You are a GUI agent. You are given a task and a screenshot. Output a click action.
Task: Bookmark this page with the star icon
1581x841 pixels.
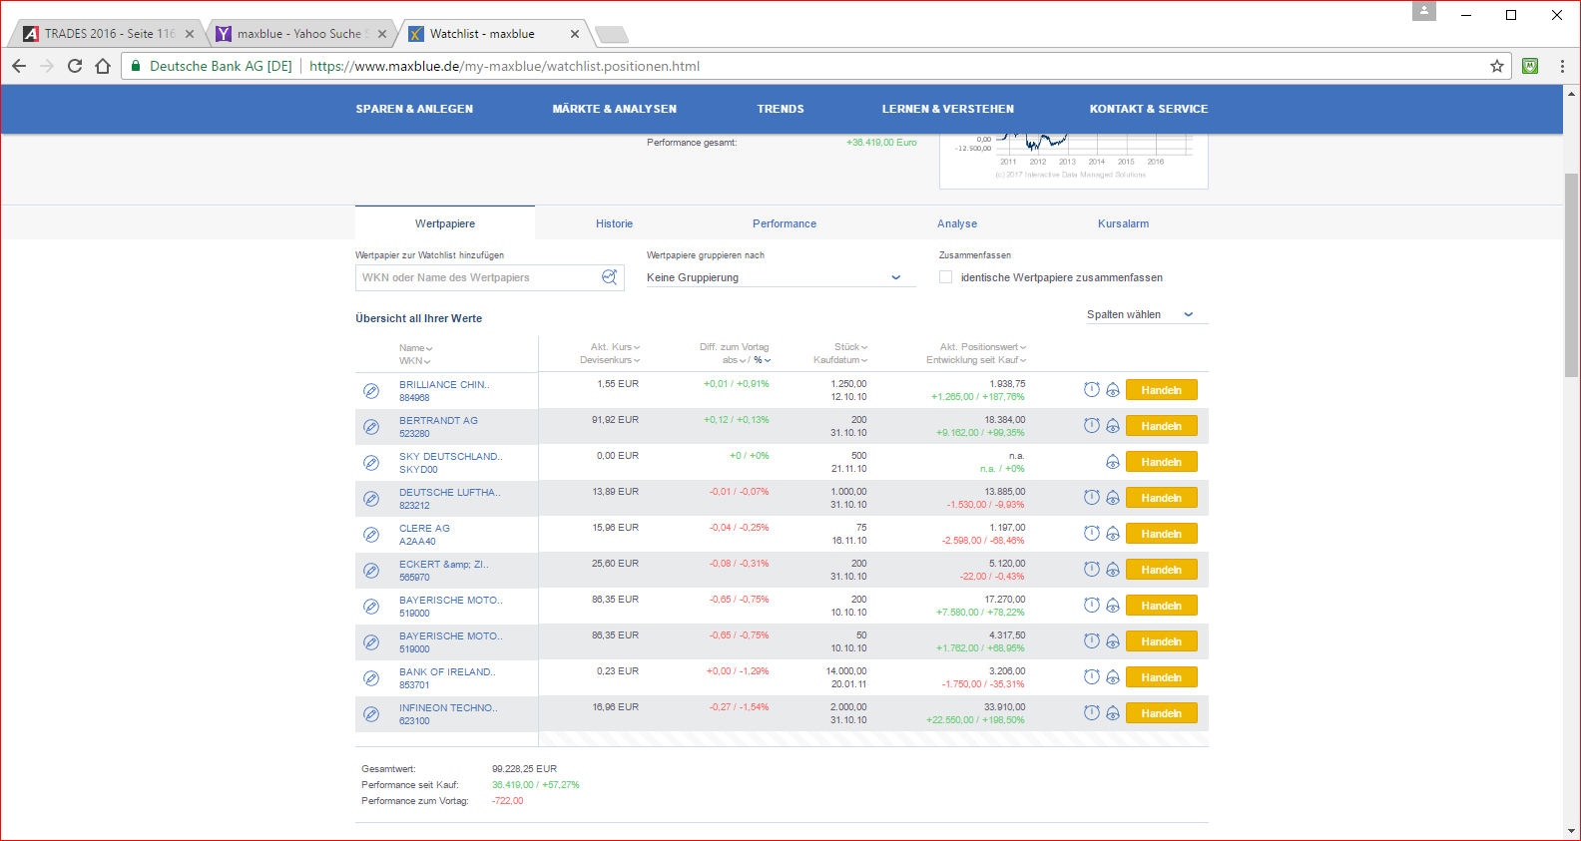coord(1496,66)
